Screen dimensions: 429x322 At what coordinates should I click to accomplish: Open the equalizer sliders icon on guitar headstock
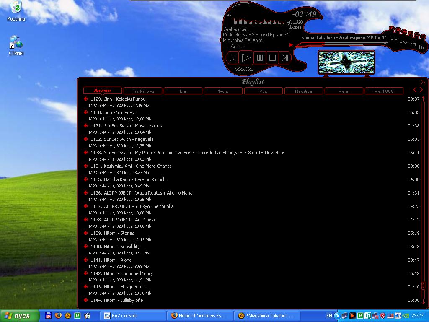pos(393,38)
